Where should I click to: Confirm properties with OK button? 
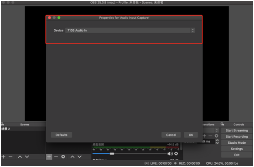tap(191, 135)
